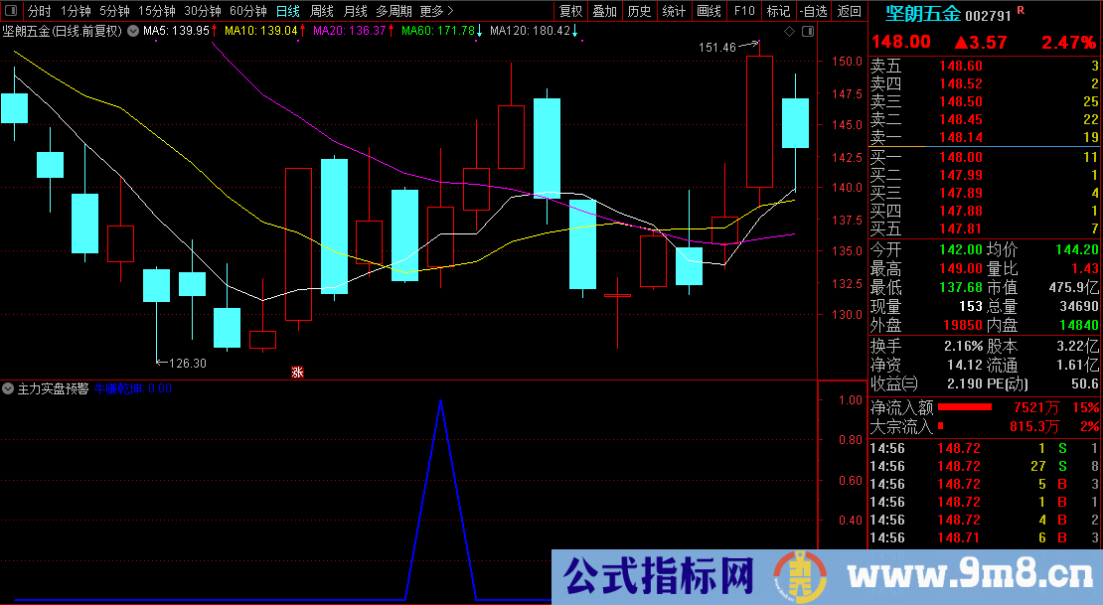
Task: Open F10 company fundamentals
Action: [743, 11]
